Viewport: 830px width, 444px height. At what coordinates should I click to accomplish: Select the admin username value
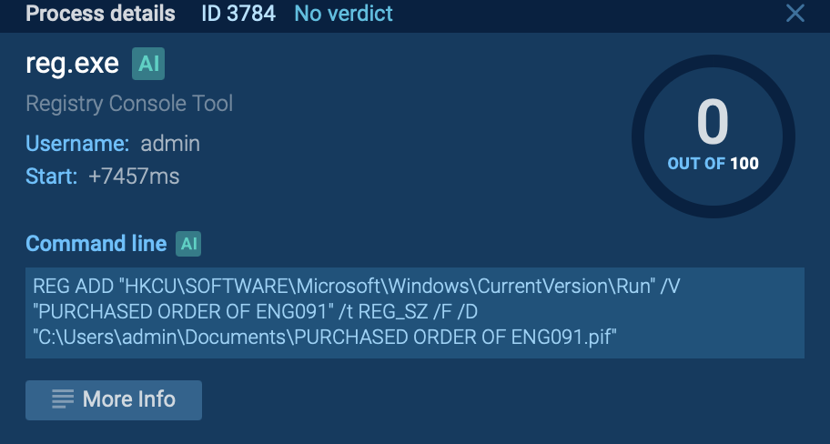[x=170, y=143]
